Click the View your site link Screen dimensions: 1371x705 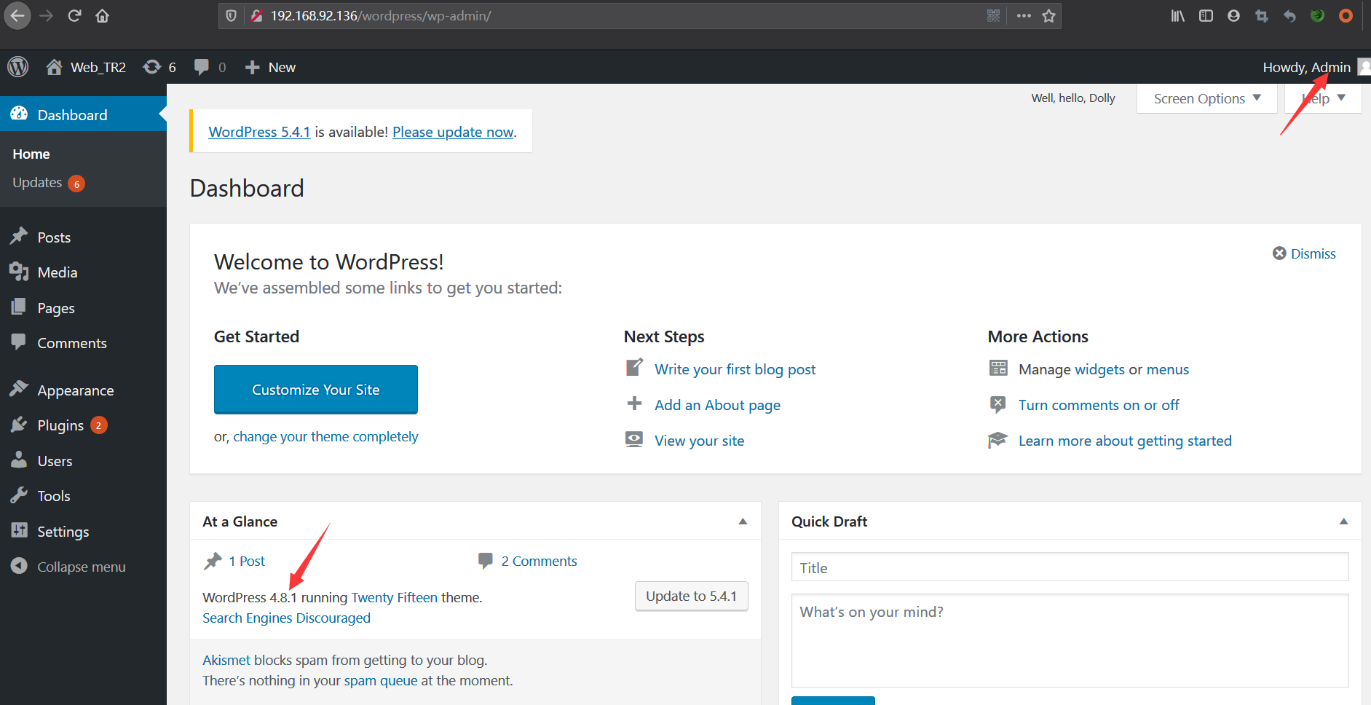(699, 441)
